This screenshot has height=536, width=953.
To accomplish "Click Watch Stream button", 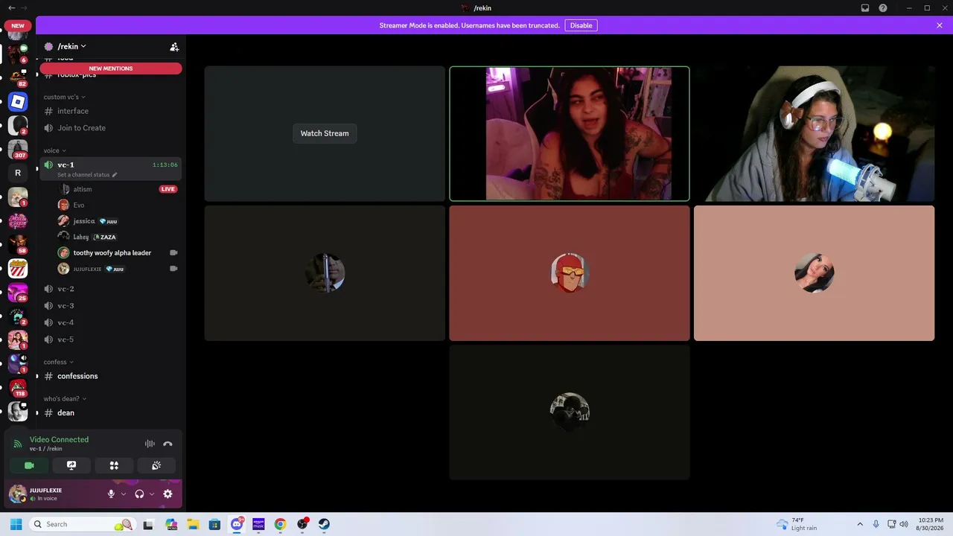I will pyautogui.click(x=325, y=133).
